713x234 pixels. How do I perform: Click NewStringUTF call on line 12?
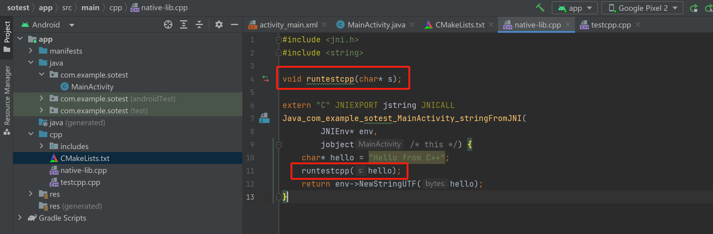[388, 184]
